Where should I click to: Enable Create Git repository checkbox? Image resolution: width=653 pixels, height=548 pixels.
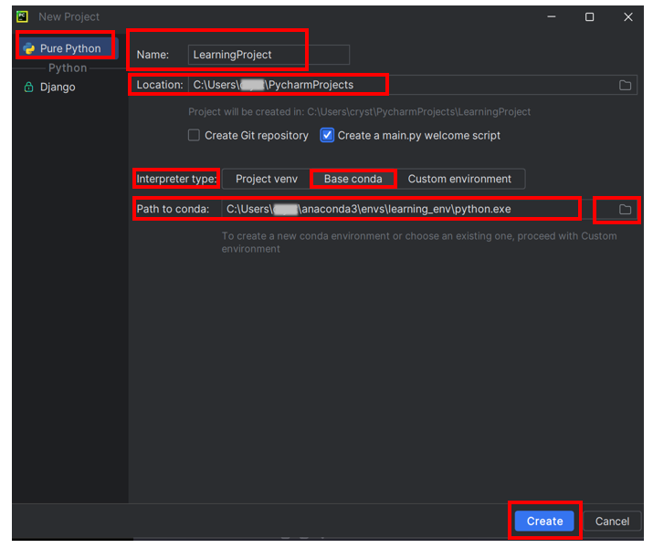pyautogui.click(x=194, y=135)
